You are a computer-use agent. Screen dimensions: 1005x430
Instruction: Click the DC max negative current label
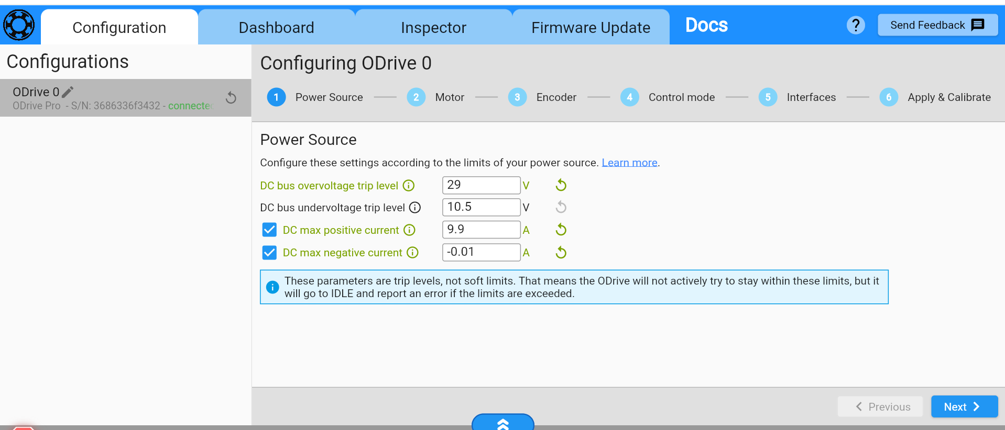343,253
